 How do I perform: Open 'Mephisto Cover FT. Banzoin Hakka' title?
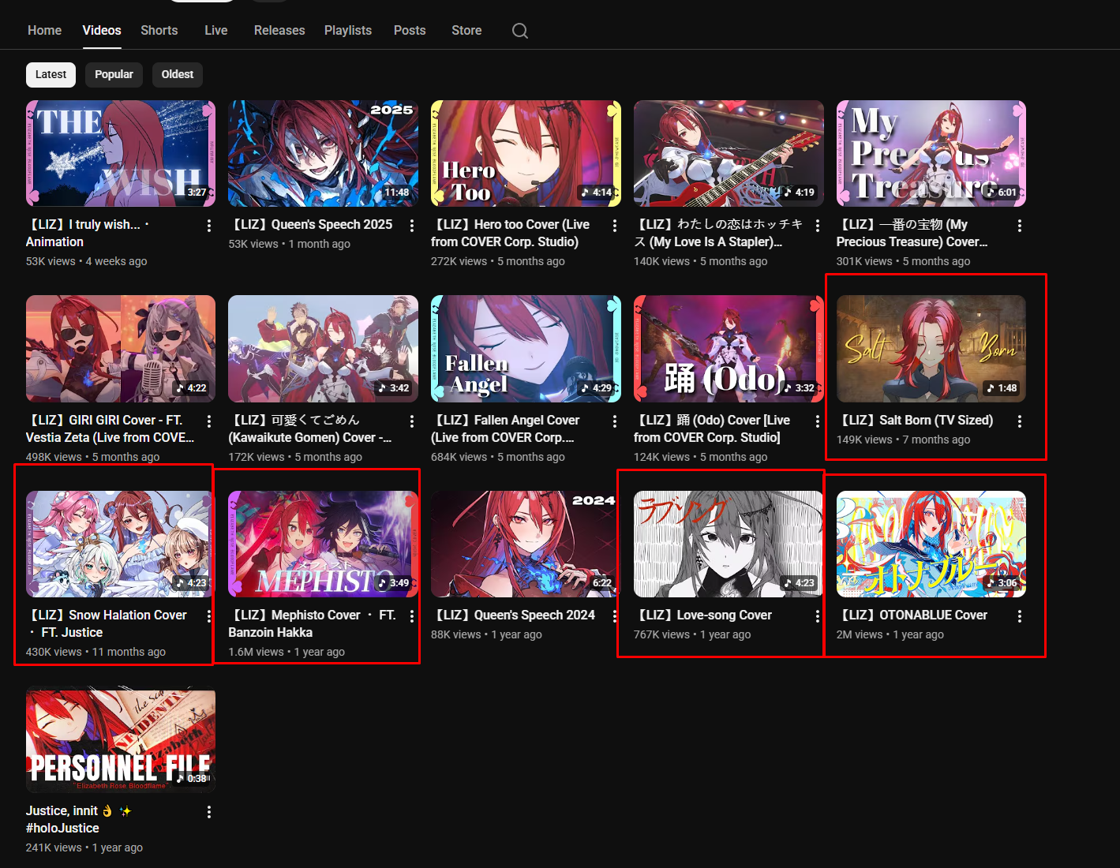tap(312, 623)
